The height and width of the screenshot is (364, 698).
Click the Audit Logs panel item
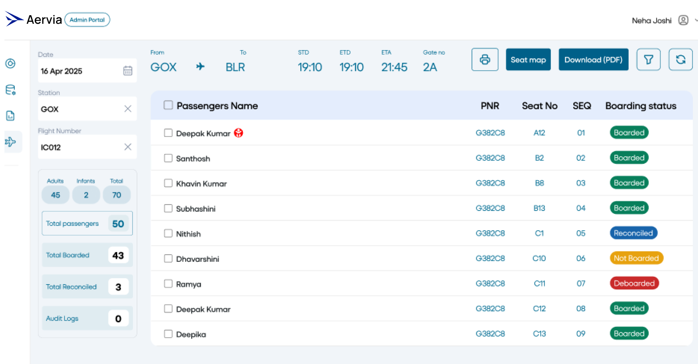pyautogui.click(x=87, y=318)
